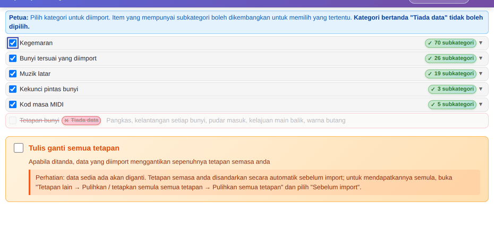The width and height of the screenshot is (494, 238).
Task: Click Bunyi tersuai yang diimport label
Action: tap(58, 58)
